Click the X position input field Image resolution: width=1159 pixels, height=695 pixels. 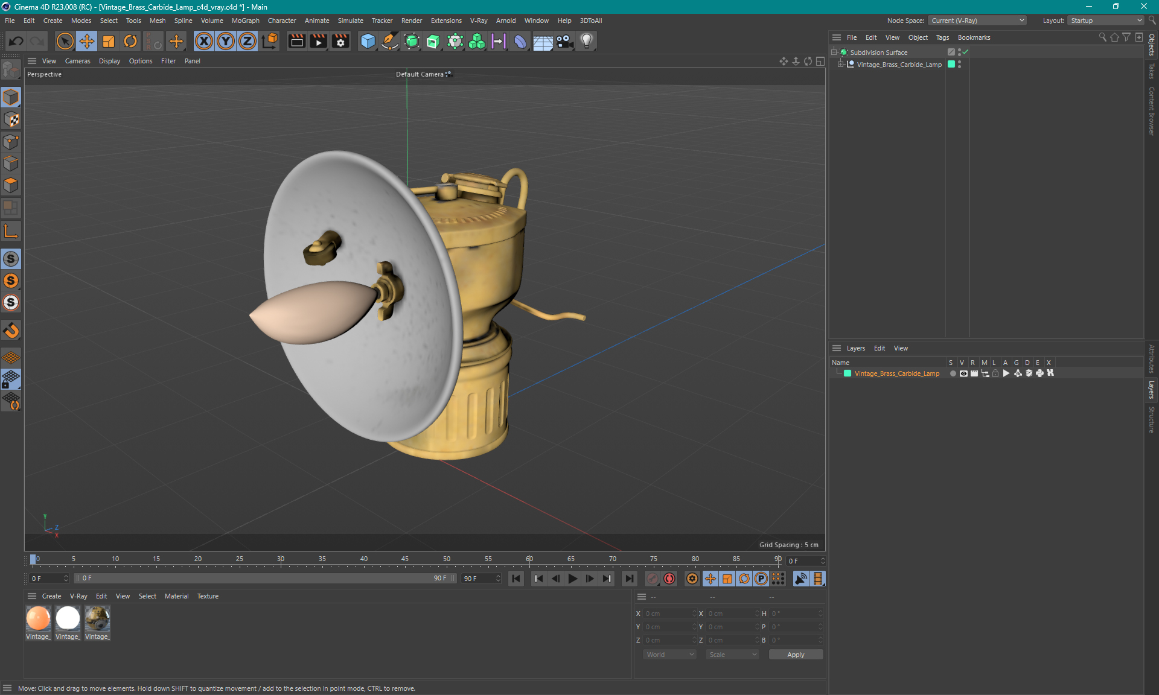(669, 614)
